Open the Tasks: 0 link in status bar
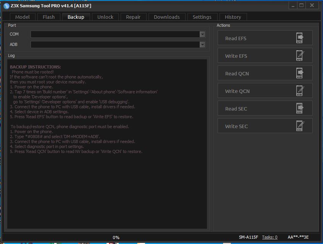This screenshot has height=244, width=323. click(x=270, y=237)
